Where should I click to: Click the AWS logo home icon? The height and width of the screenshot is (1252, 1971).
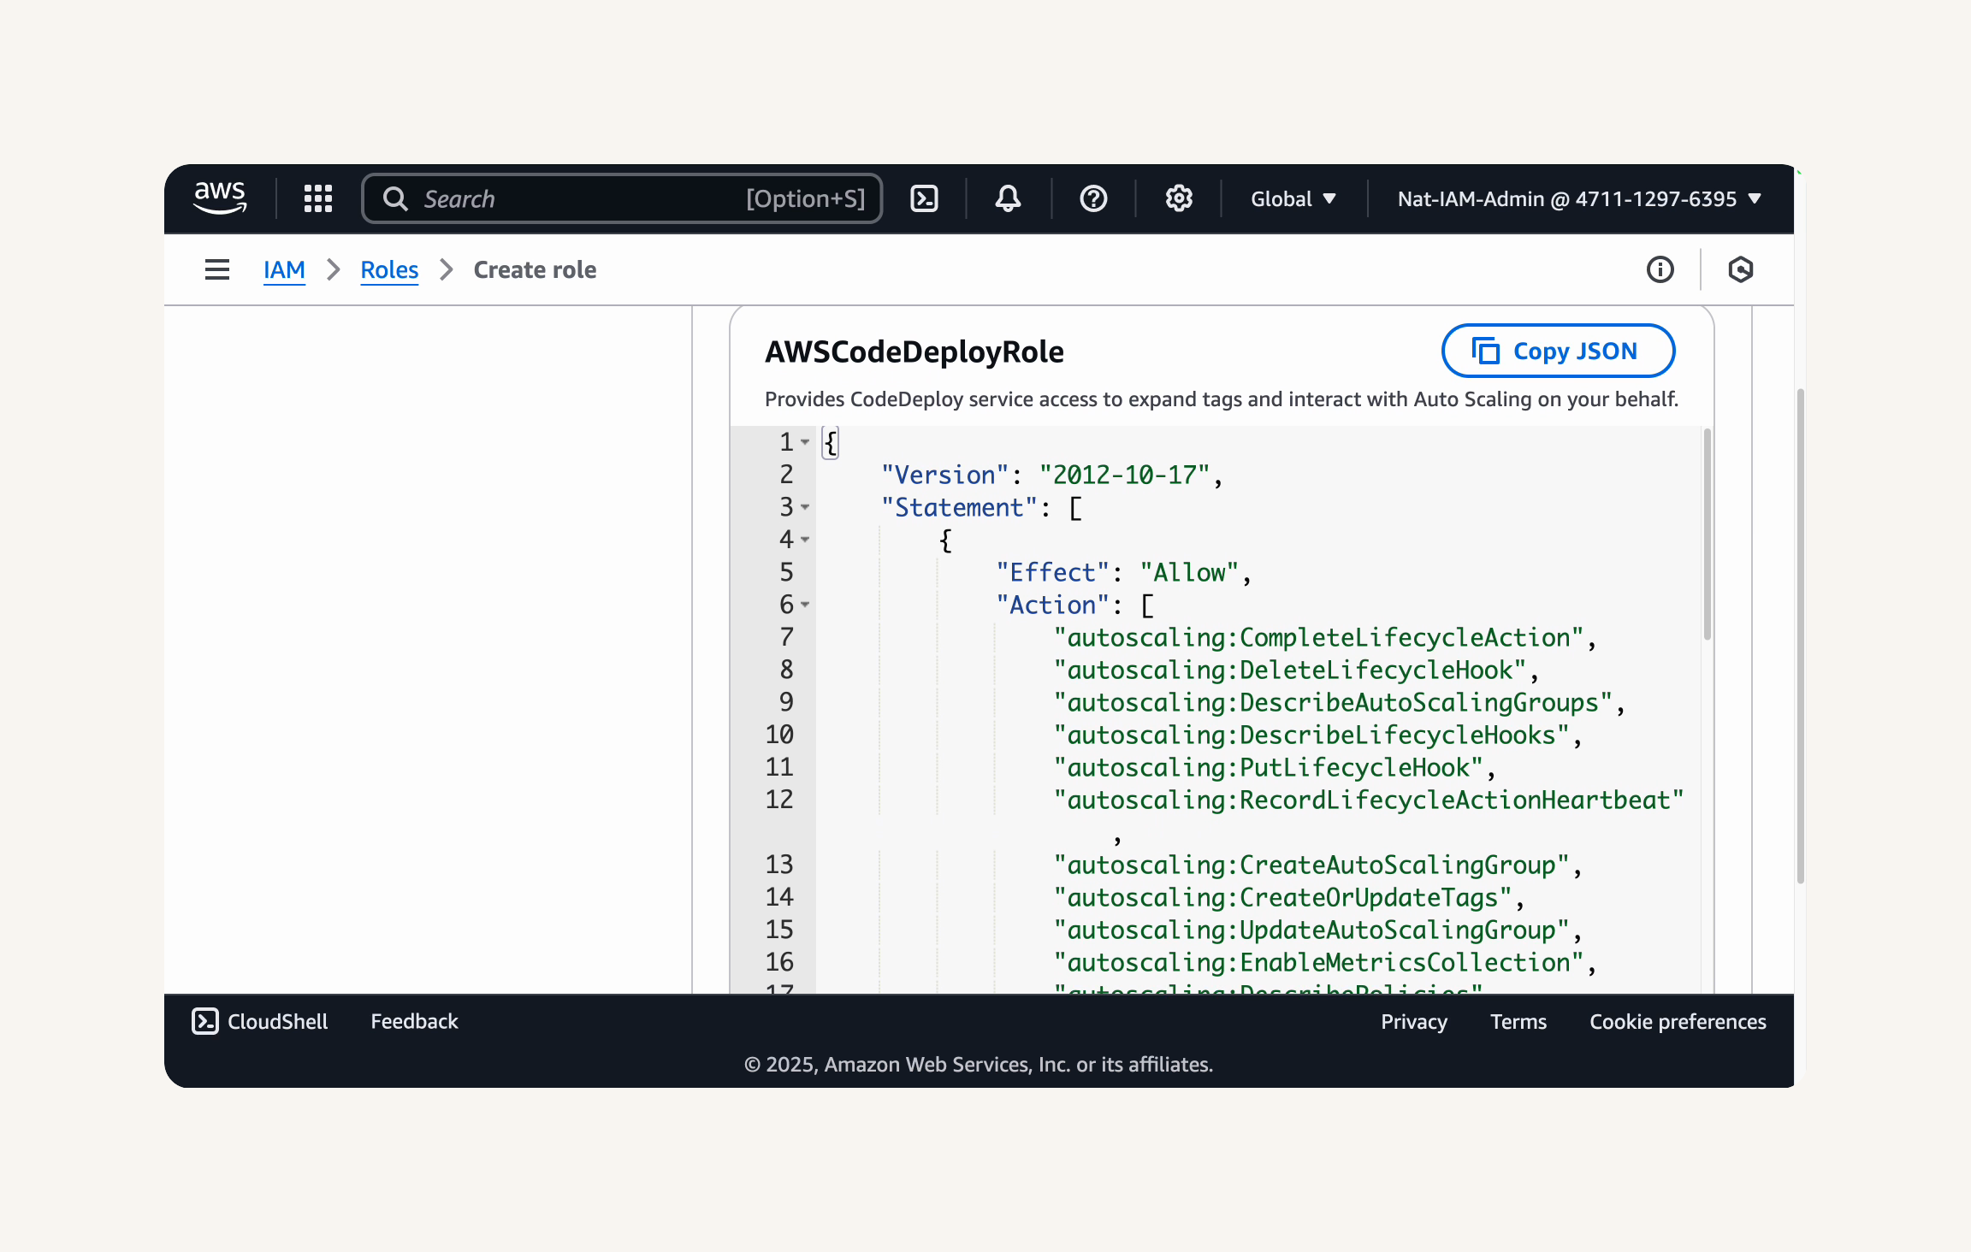click(221, 198)
